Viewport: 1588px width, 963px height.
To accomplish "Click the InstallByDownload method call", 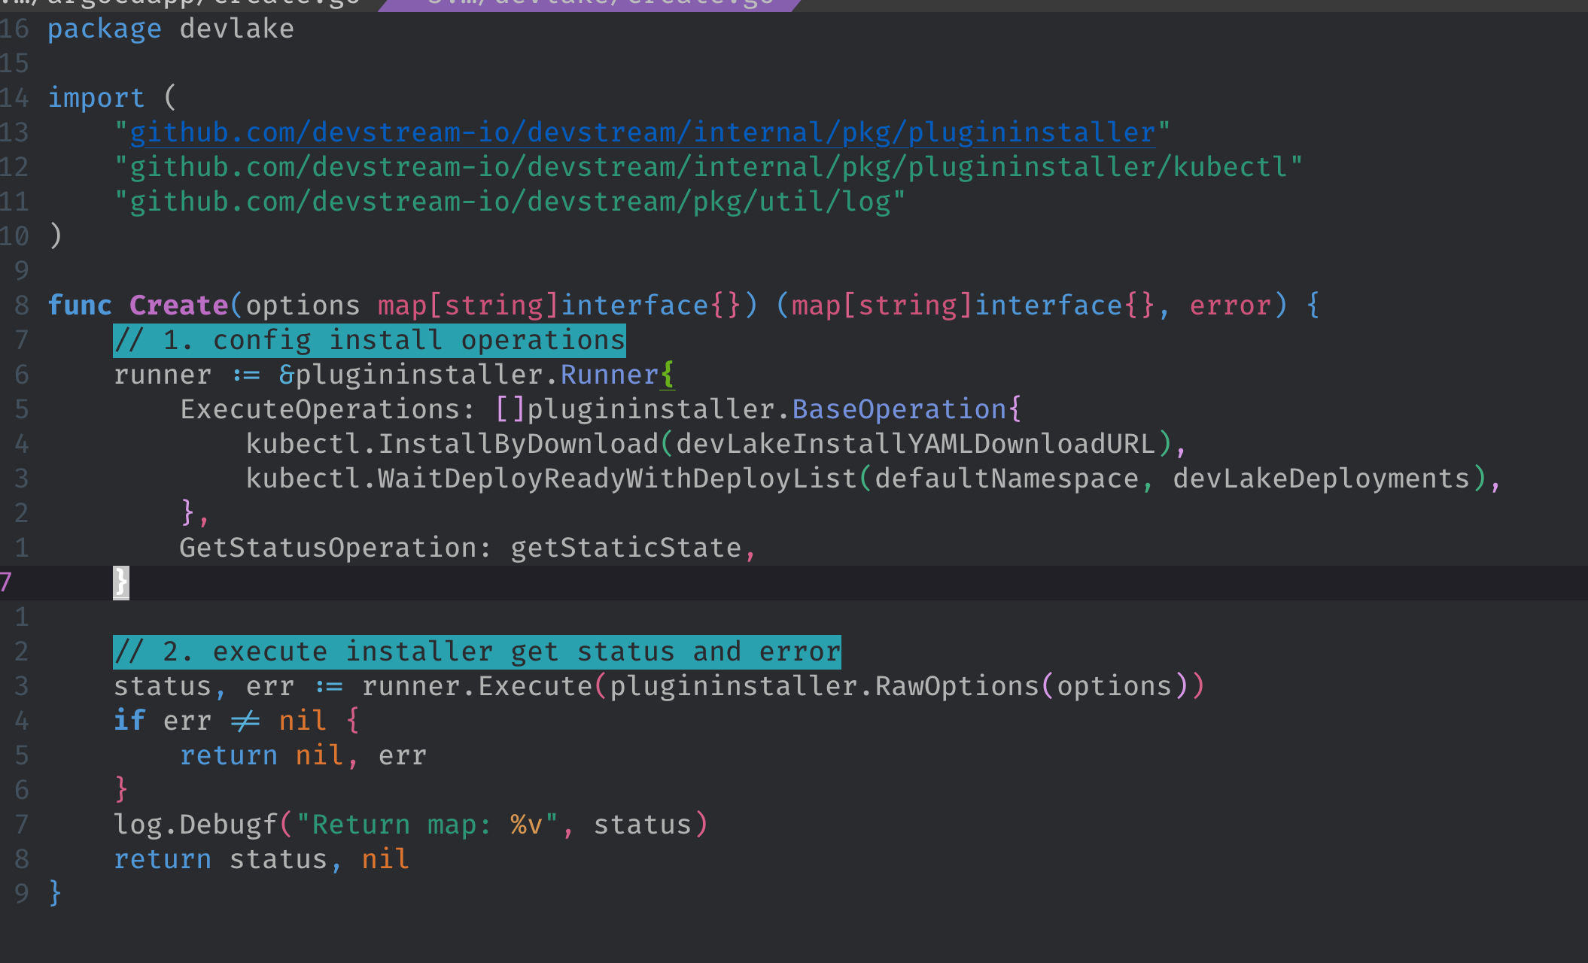I will pyautogui.click(x=518, y=444).
